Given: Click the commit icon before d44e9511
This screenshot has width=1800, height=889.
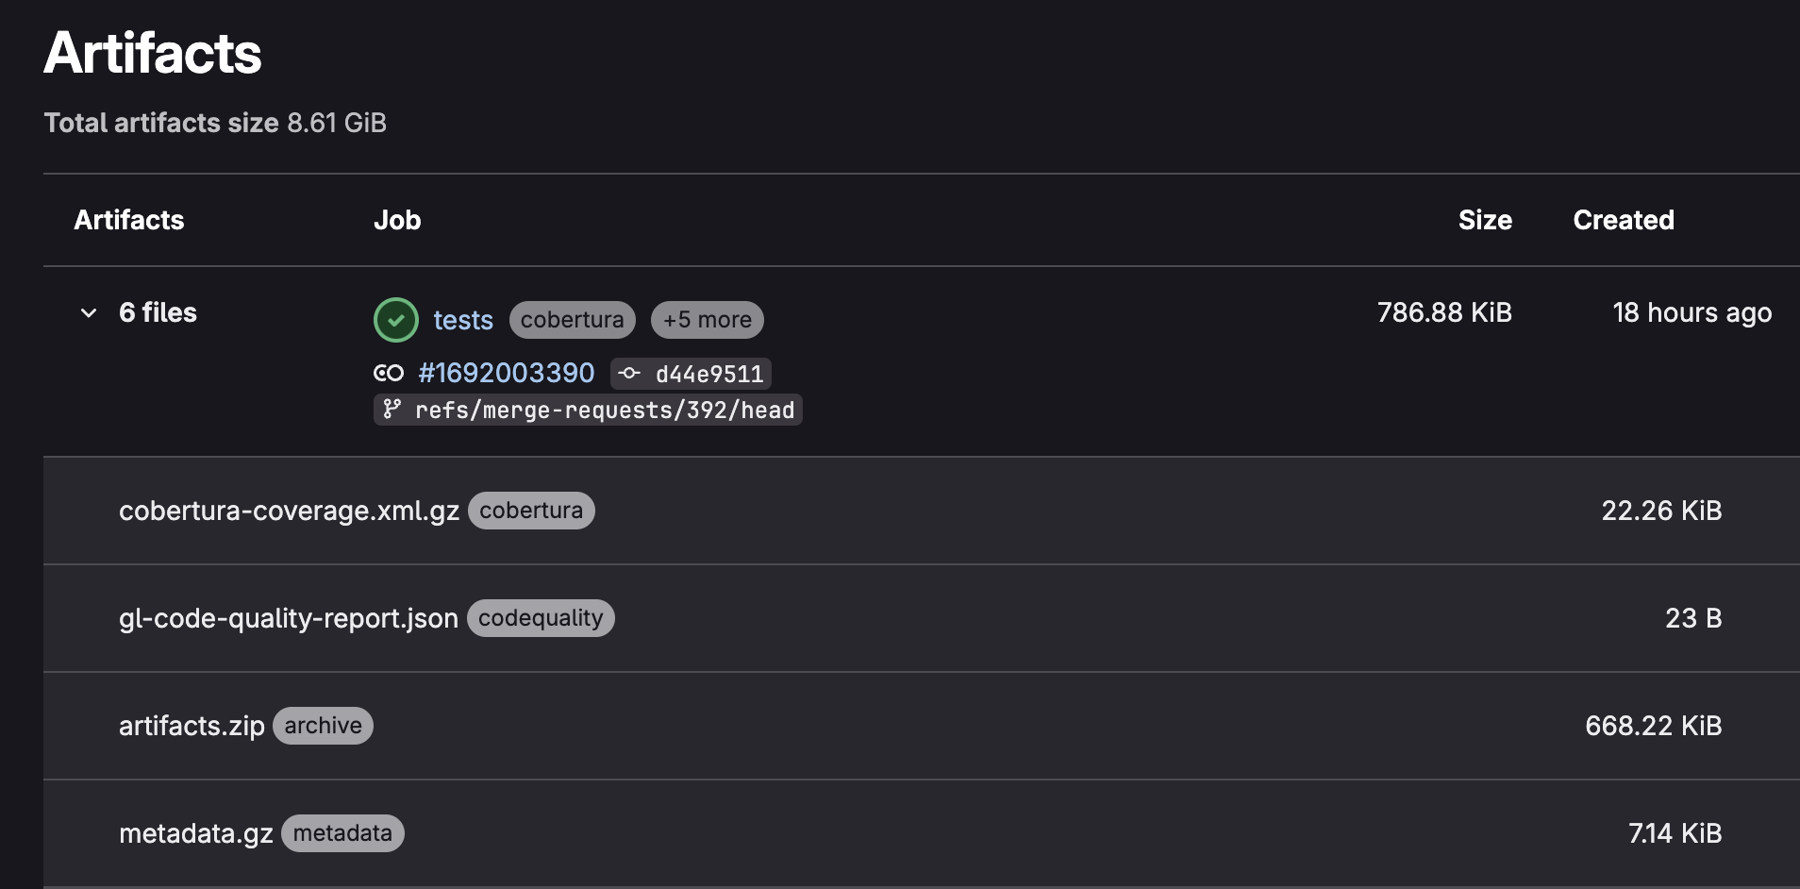Looking at the screenshot, I should click(x=629, y=374).
